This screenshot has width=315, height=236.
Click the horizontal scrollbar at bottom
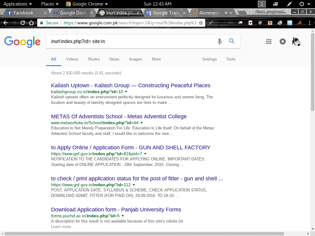144,234
